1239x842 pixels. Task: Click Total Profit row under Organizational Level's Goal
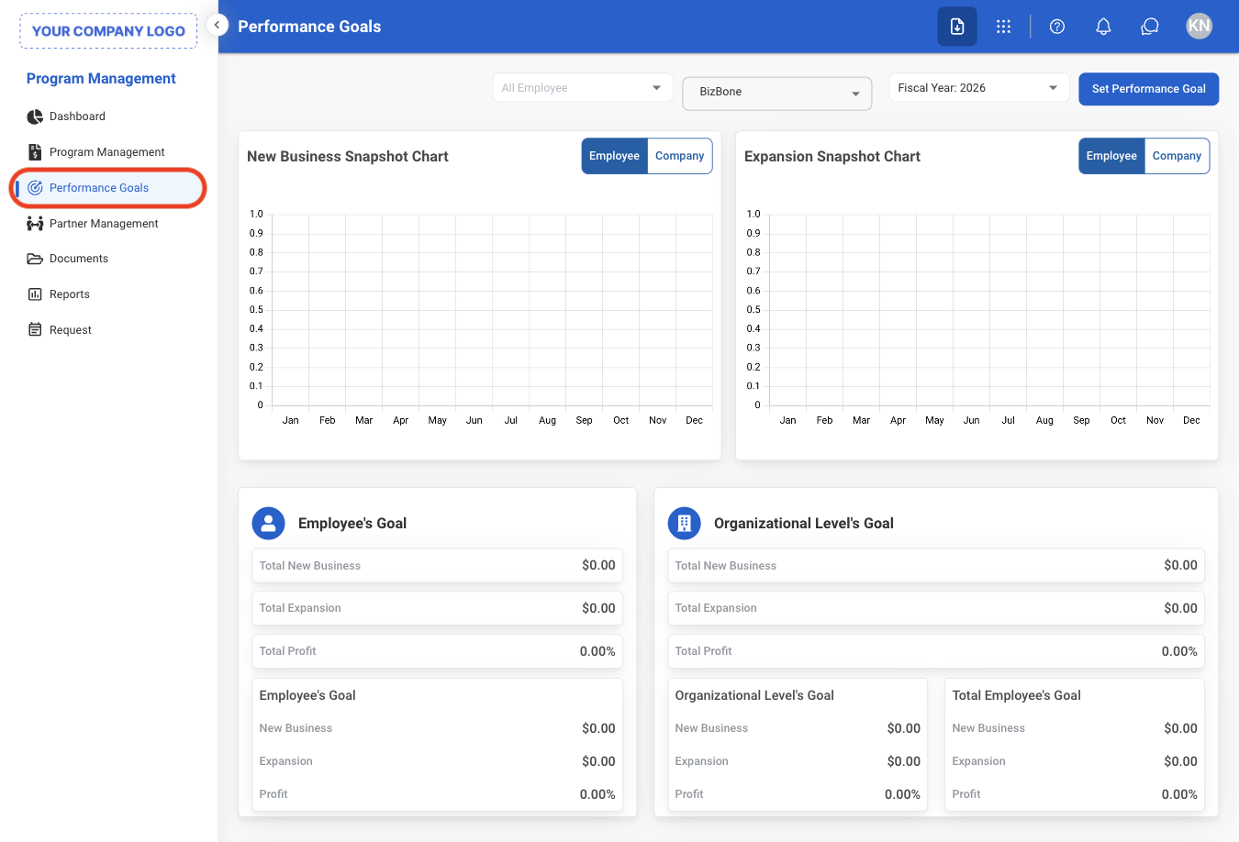(x=936, y=651)
